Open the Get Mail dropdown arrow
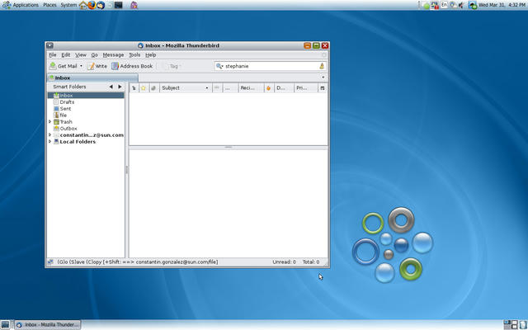The image size is (528, 330). (81, 66)
